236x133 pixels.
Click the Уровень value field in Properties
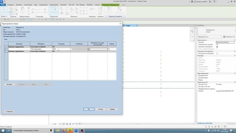pos(225,42)
